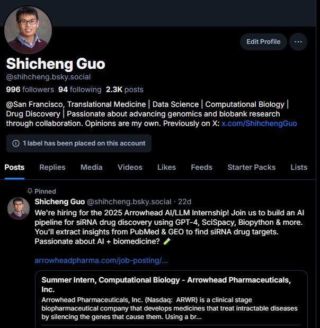Open the arrowheadpharma.com job posting link
This screenshot has width=320, height=328.
[101, 261]
